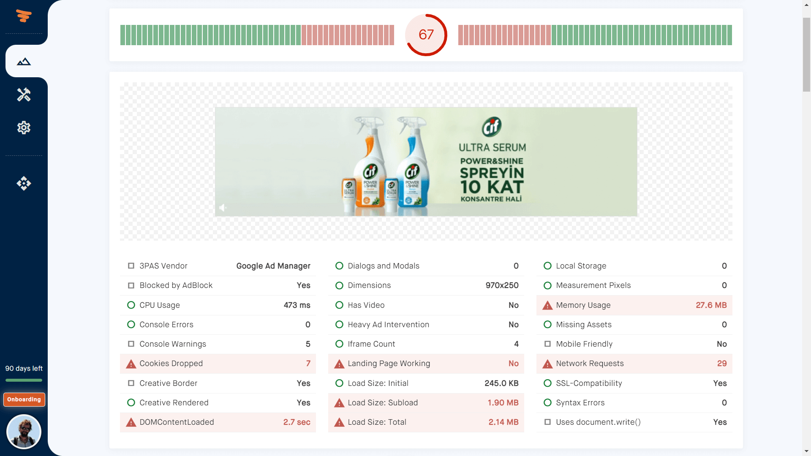Click the Onboarding button
This screenshot has height=456, width=811.
(23, 399)
